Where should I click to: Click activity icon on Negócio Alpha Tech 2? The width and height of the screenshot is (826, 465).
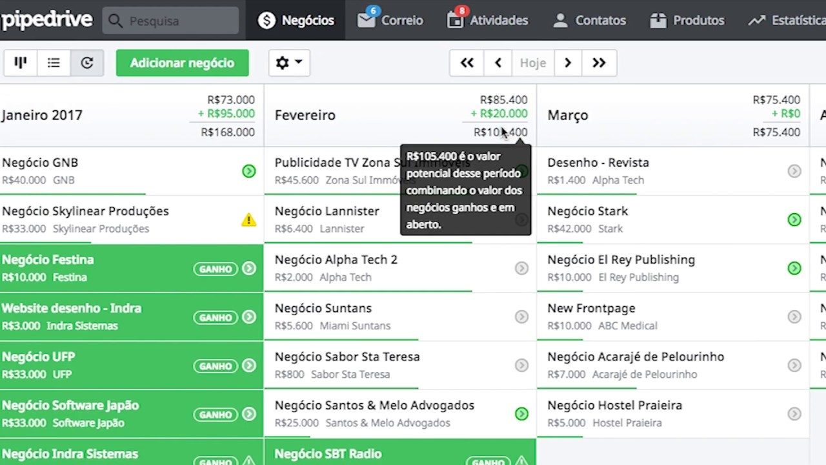(x=521, y=268)
